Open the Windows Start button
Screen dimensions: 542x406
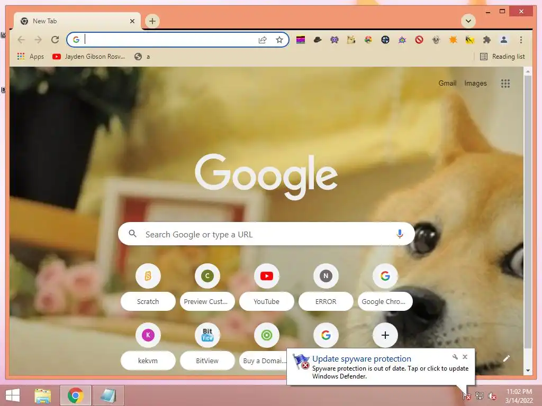(13, 395)
